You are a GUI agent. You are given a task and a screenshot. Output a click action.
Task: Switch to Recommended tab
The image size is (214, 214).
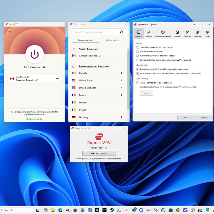(85, 40)
